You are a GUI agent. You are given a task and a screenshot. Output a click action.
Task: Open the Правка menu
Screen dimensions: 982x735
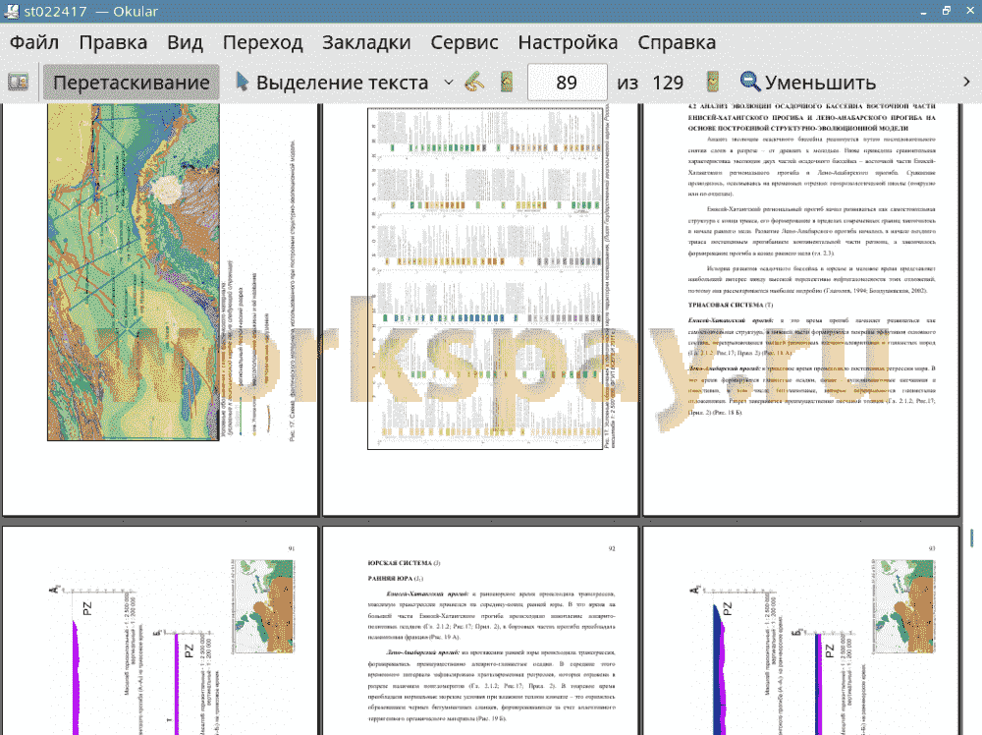(x=113, y=42)
